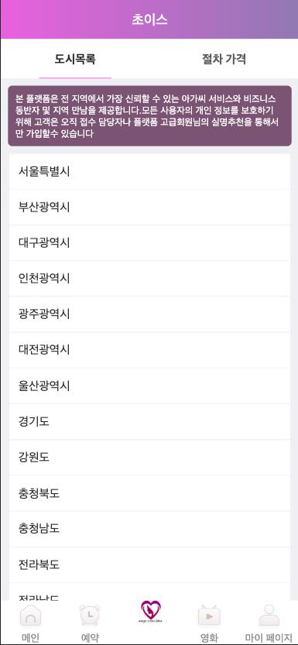
Task: Select 서울특별시 from the city list
Action: tap(149, 172)
